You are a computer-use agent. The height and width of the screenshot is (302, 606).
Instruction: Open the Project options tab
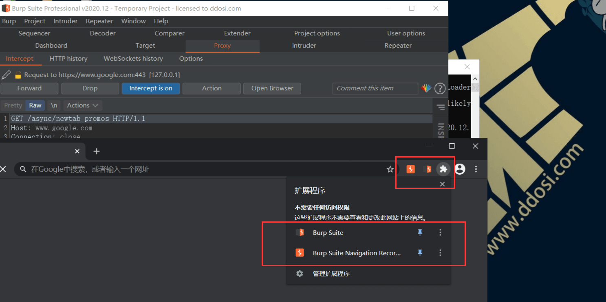[x=317, y=33]
